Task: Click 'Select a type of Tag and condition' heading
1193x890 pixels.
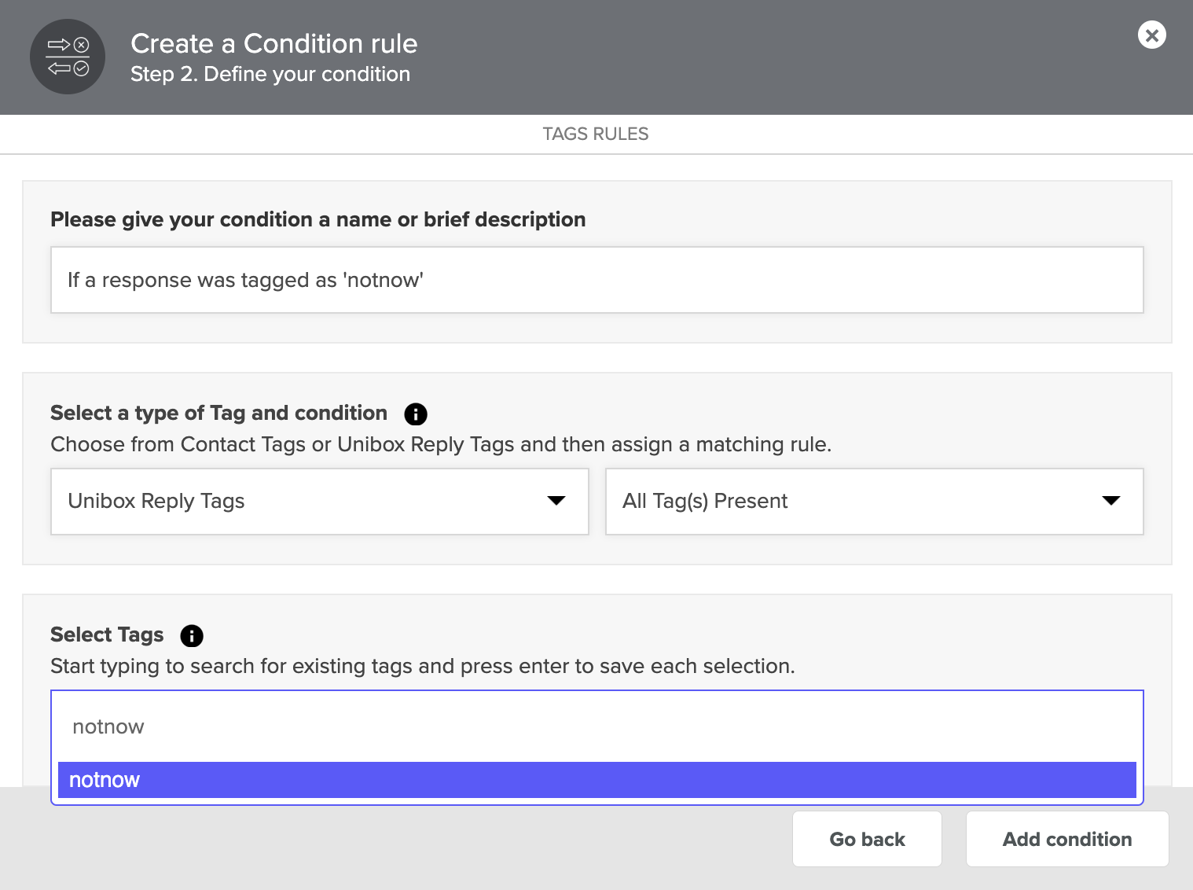Action: [x=218, y=413]
